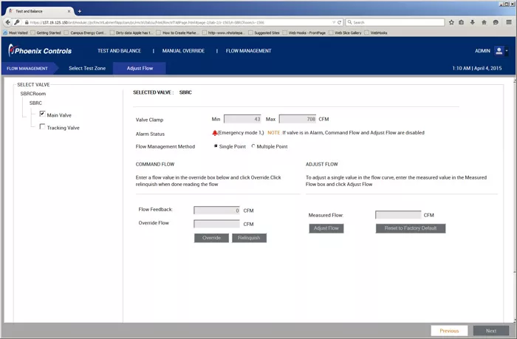This screenshot has width=517, height=339.
Task: Click the red alarm bell icon
Action: [215, 133]
